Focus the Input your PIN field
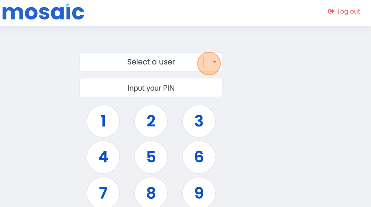 coord(151,88)
